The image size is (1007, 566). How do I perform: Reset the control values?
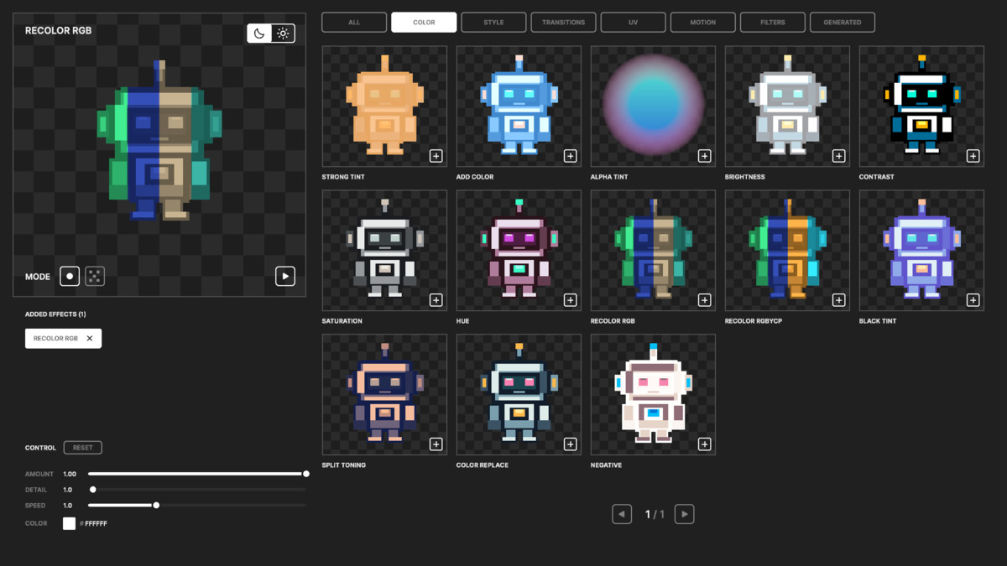pyautogui.click(x=82, y=448)
